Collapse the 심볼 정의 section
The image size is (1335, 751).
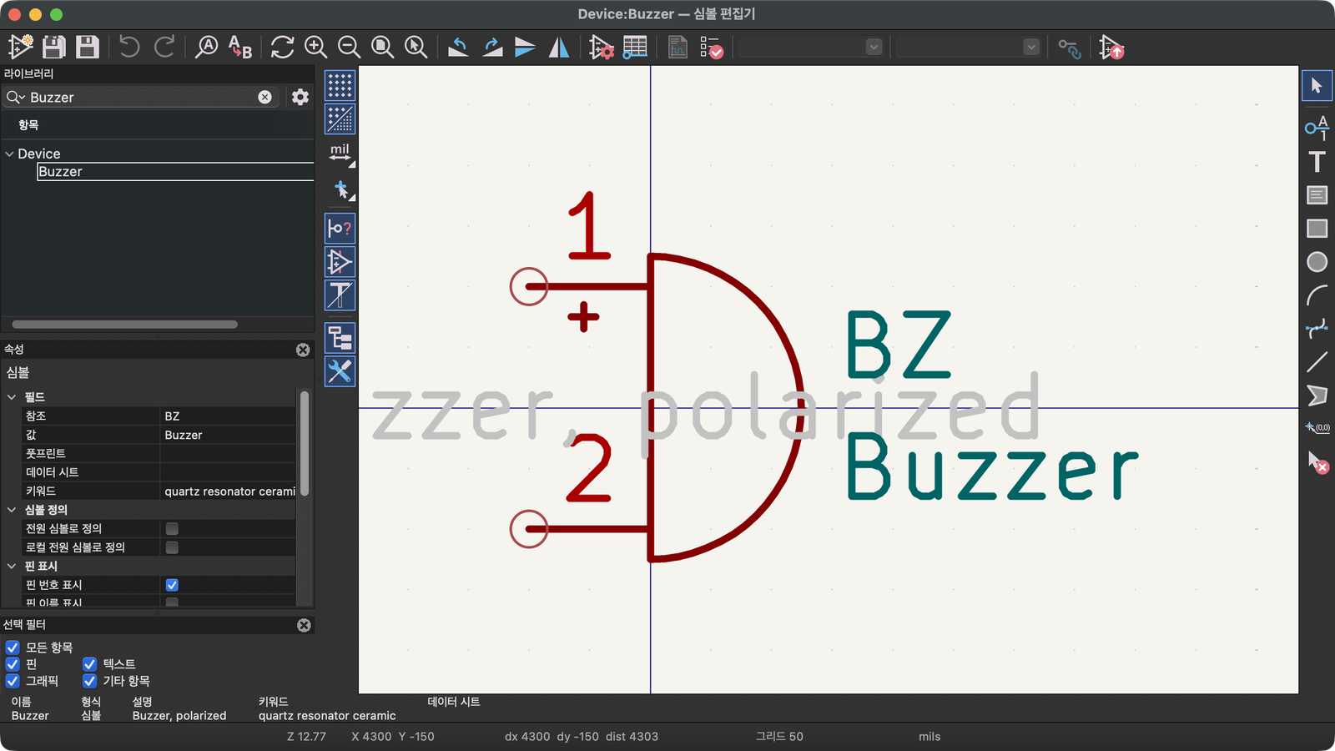(x=12, y=510)
